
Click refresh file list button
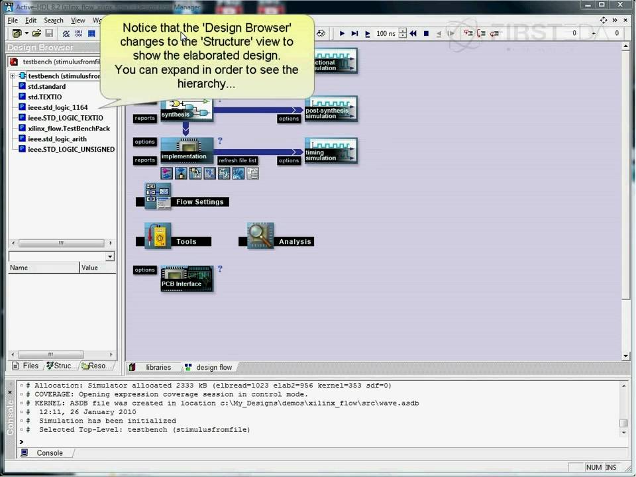[x=238, y=160]
